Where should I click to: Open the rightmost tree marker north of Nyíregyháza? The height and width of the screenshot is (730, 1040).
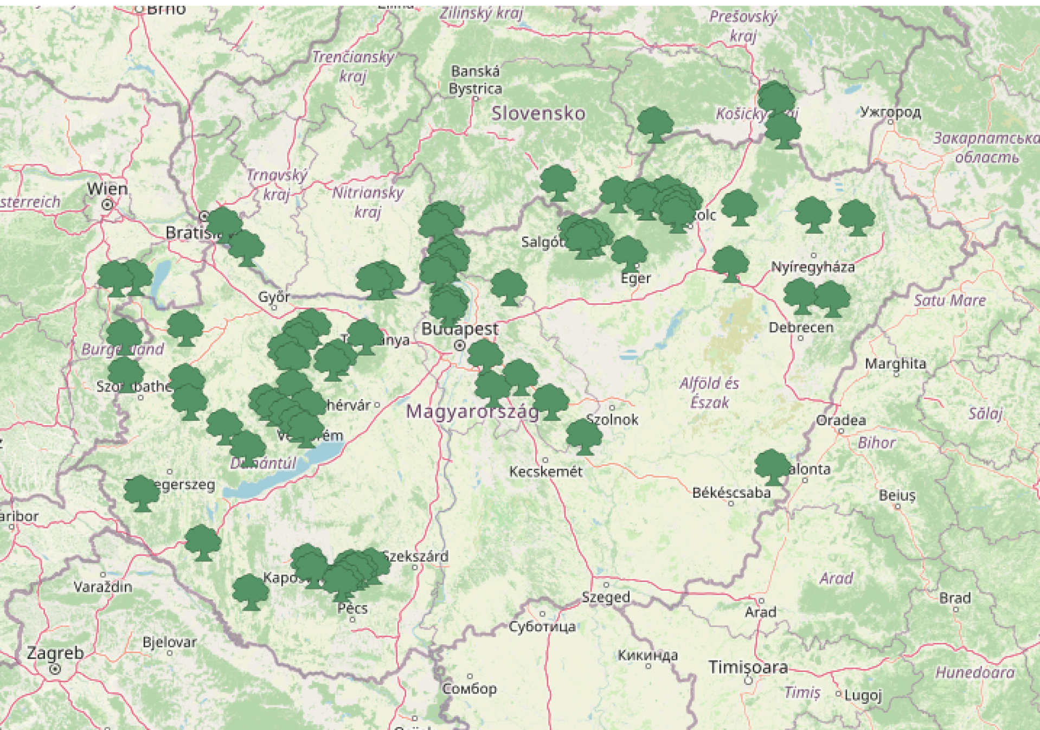pos(857,217)
